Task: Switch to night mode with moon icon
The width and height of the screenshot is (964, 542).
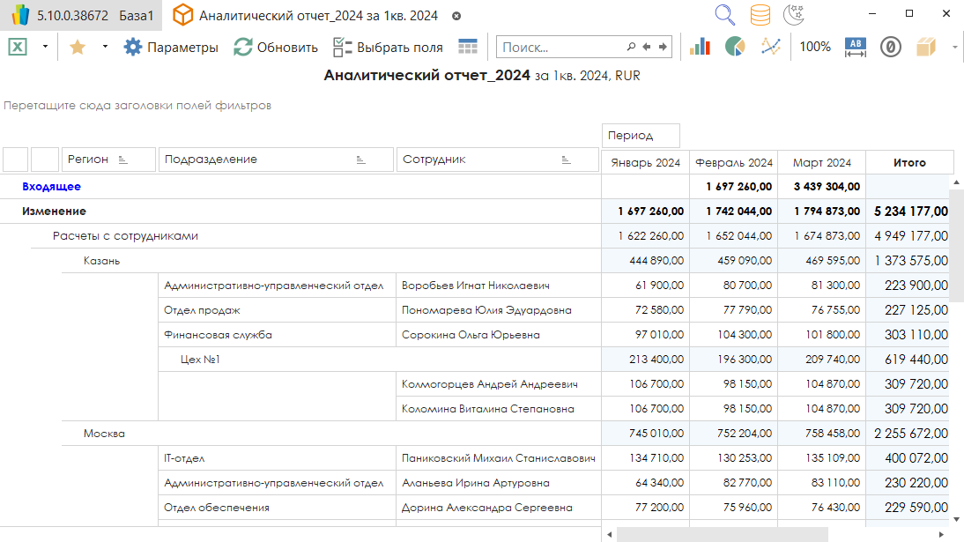Action: (793, 15)
